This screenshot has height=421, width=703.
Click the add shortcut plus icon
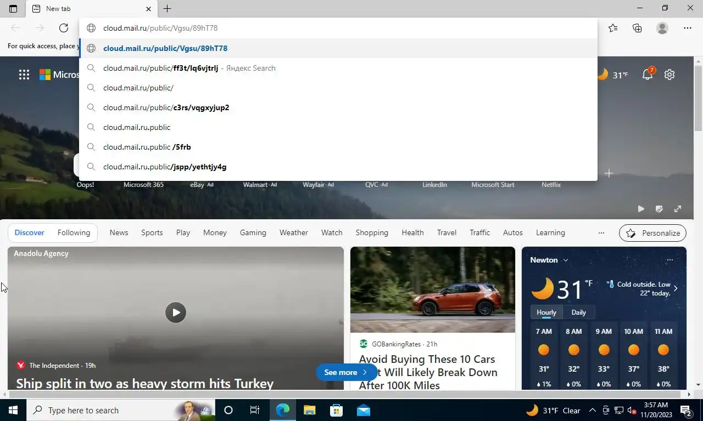click(609, 173)
